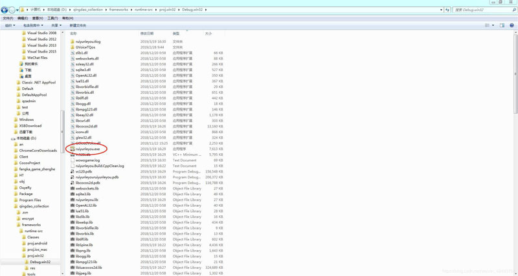Click the CocosProject folder icon in tree

[x=16, y=163]
